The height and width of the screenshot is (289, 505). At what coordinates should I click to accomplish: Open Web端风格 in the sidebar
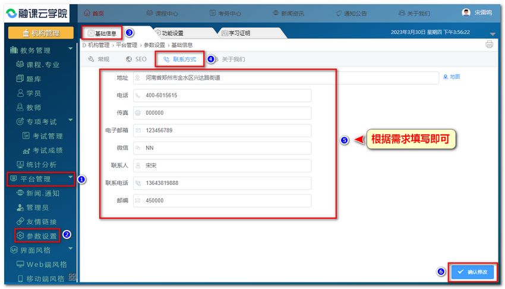click(46, 265)
